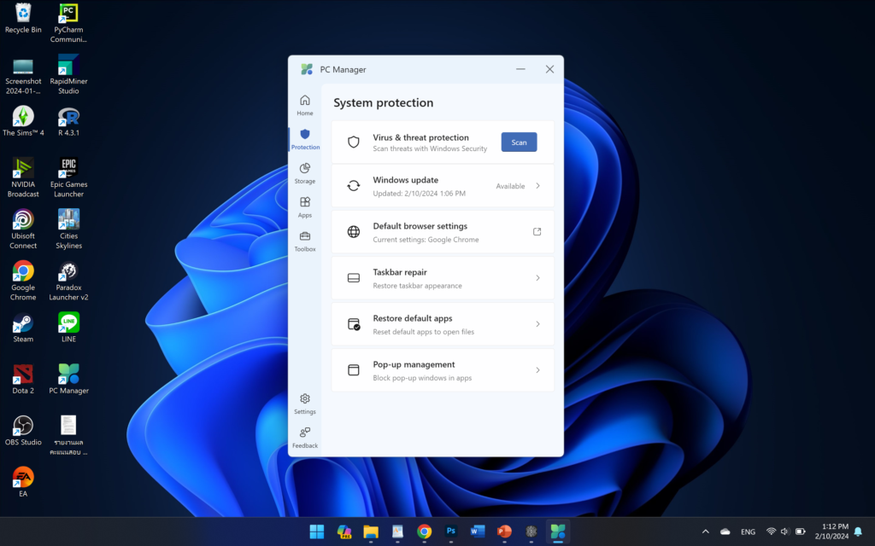875x546 pixels.
Task: Expand the Restore default apps chevron
Action: tap(538, 324)
